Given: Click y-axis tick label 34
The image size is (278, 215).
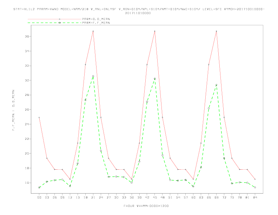Looking at the screenshot, I should [x=27, y=51].
